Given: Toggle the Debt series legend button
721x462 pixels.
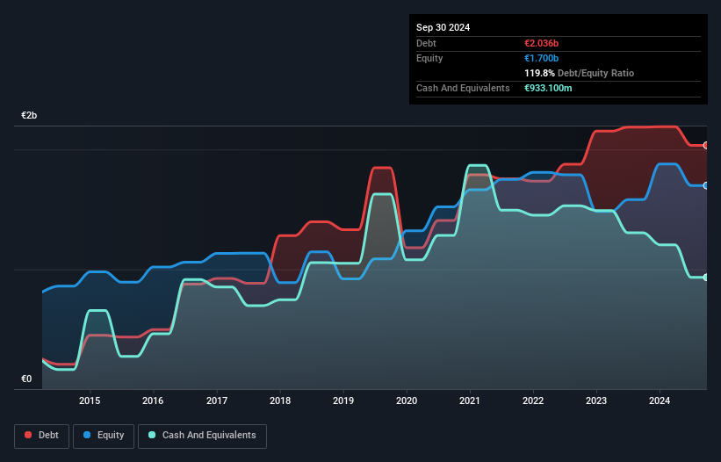Looking at the screenshot, I should point(42,436).
